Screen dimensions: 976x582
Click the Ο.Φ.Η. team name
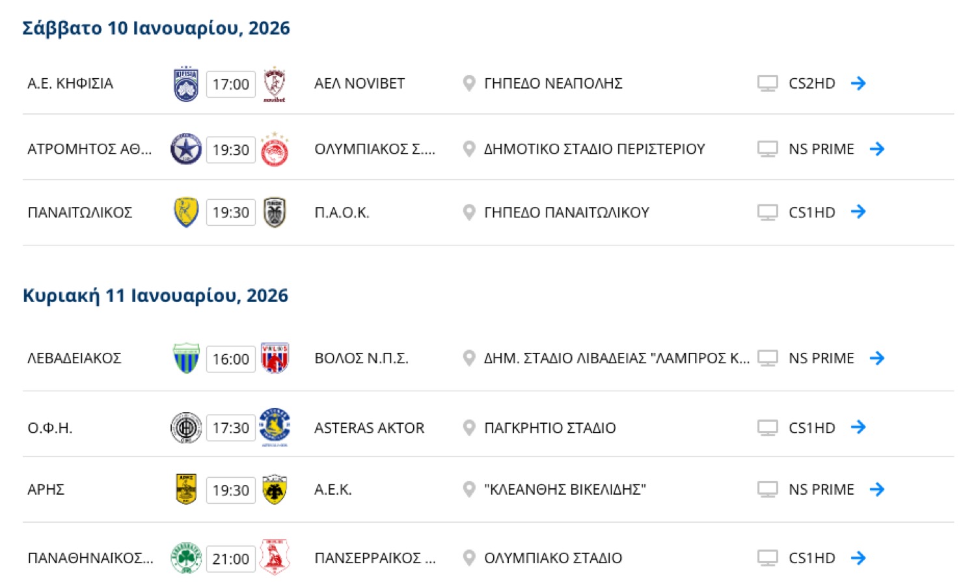[x=50, y=428]
